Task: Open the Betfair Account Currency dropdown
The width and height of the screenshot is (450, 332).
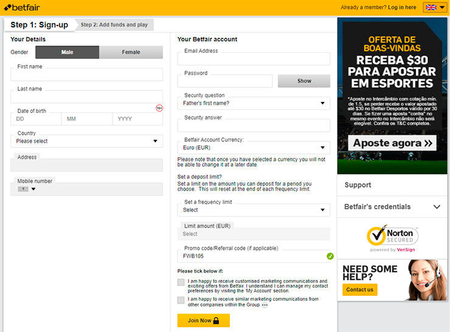Action: click(x=254, y=147)
